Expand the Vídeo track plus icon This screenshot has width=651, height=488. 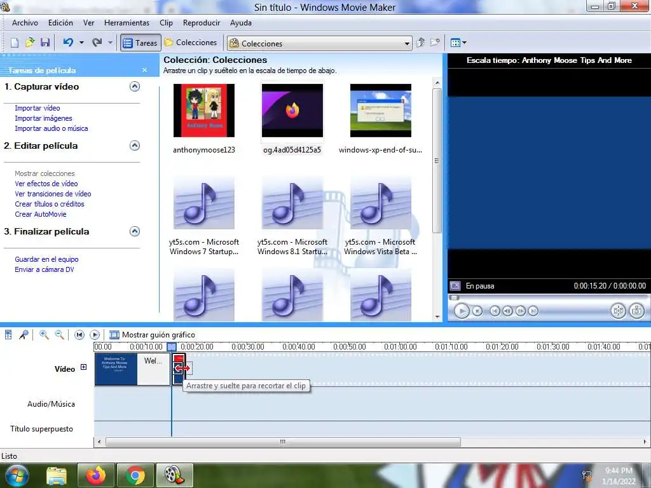pos(83,367)
